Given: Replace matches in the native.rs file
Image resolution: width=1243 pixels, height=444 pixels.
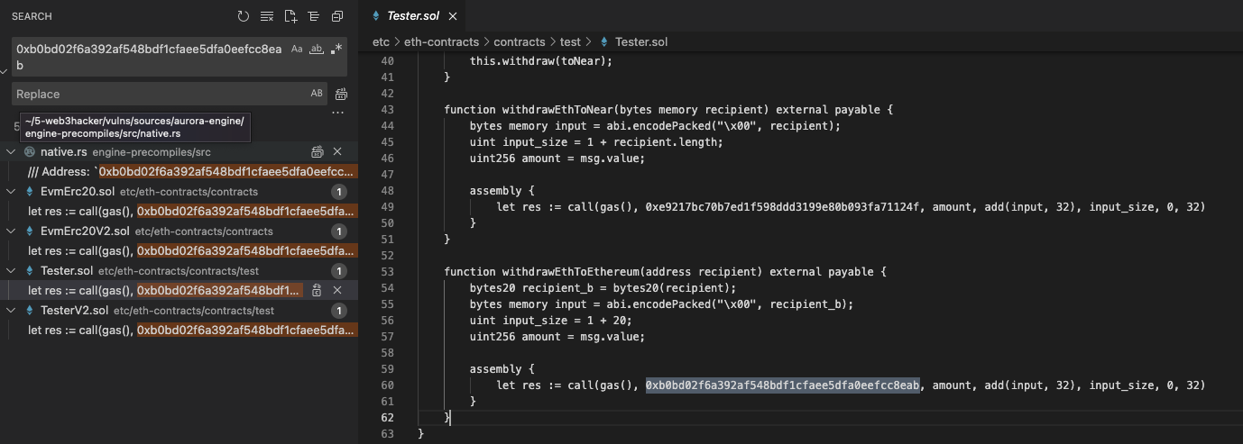Looking at the screenshot, I should point(318,152).
